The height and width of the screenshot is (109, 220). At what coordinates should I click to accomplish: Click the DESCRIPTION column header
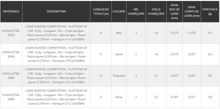click(56, 12)
